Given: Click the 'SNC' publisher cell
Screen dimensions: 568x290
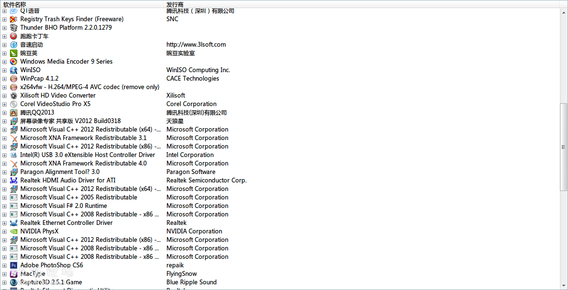Looking at the screenshot, I should pyautogui.click(x=173, y=19).
